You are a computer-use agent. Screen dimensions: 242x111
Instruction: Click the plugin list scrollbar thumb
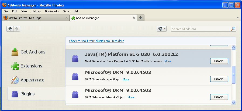coord(234,74)
